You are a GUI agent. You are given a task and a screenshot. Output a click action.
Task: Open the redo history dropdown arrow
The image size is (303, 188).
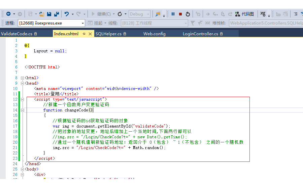click(x=85, y=14)
